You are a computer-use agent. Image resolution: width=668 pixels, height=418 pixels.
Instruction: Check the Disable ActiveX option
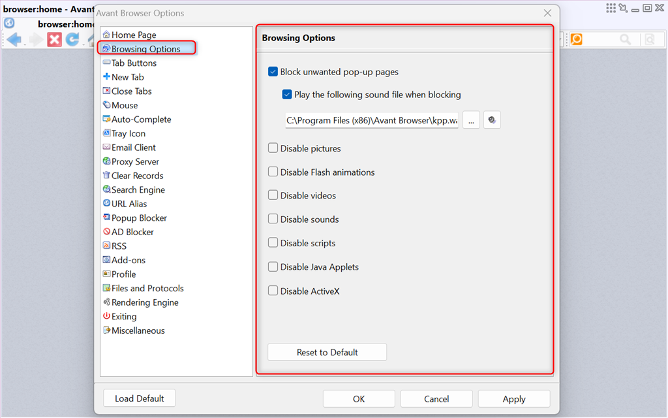click(273, 291)
